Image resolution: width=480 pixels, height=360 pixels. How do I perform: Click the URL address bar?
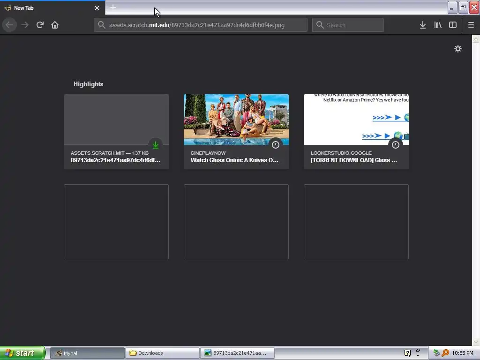tap(201, 25)
